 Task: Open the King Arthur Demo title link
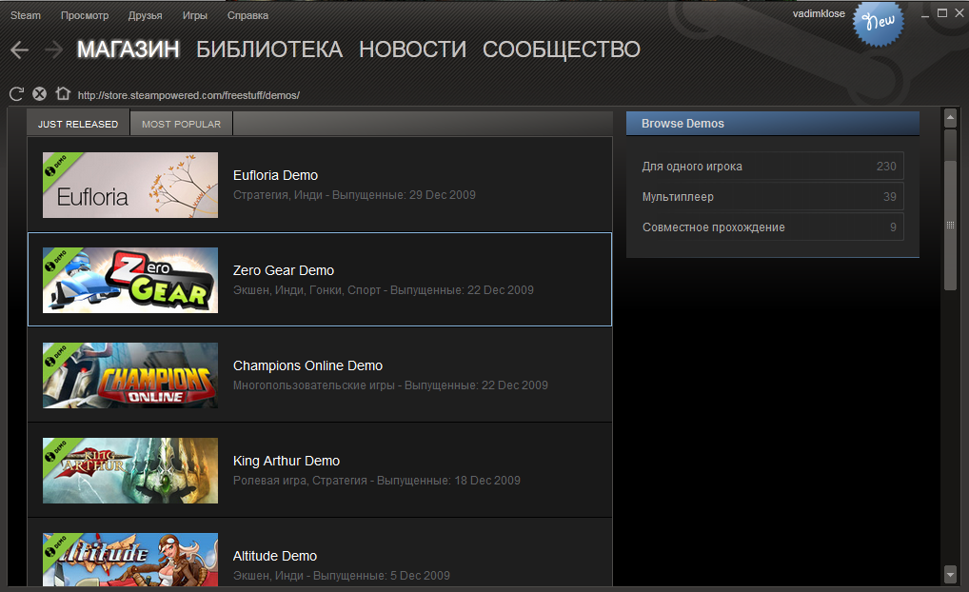[287, 461]
